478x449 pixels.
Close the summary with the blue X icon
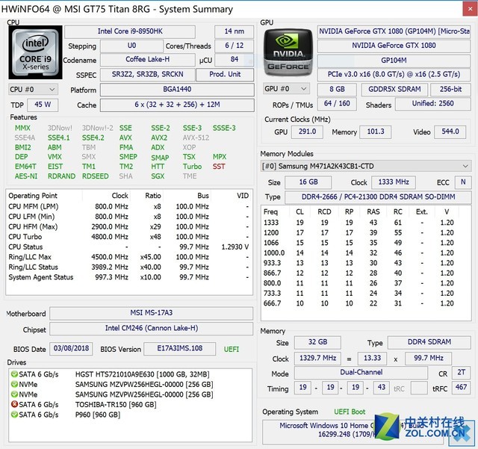[x=461, y=432]
